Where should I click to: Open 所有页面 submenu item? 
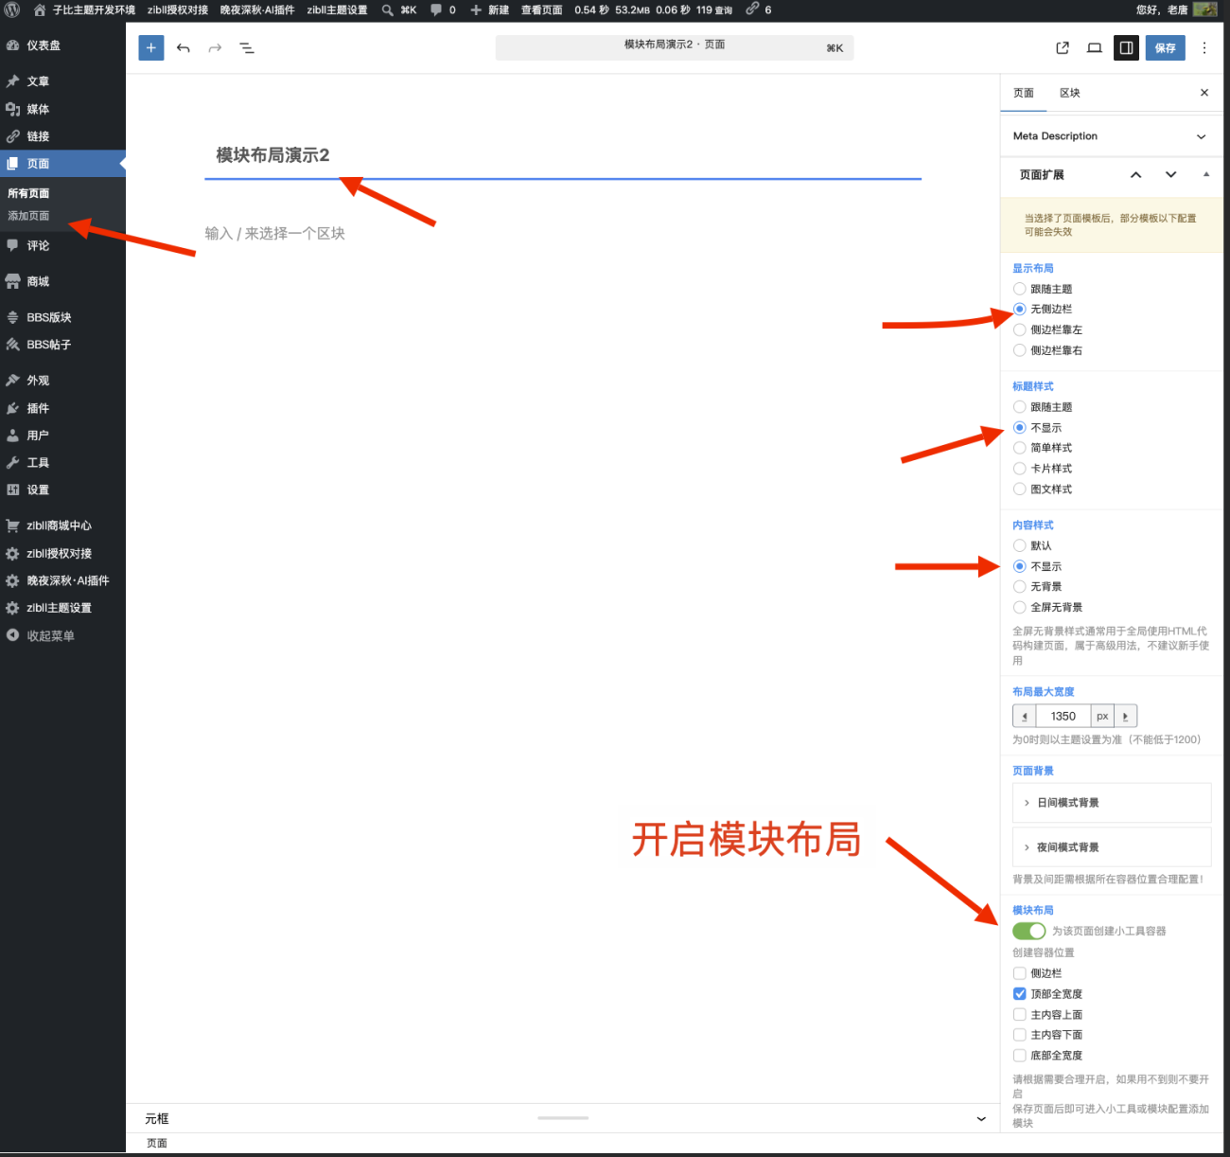coord(28,193)
